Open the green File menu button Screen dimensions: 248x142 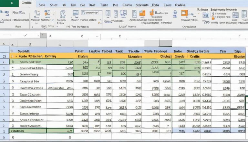click(9, 3)
